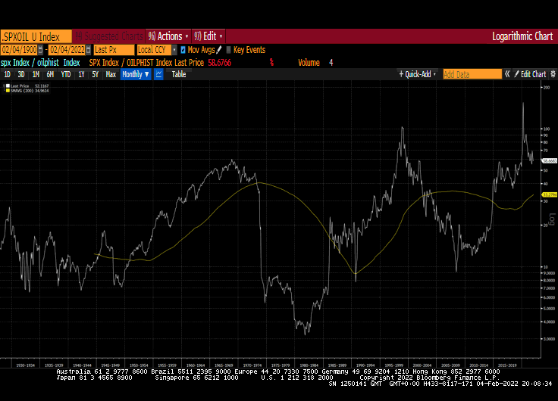Open the Monthly periodicity dropdown
This screenshot has width=558, height=401.
pyautogui.click(x=136, y=74)
